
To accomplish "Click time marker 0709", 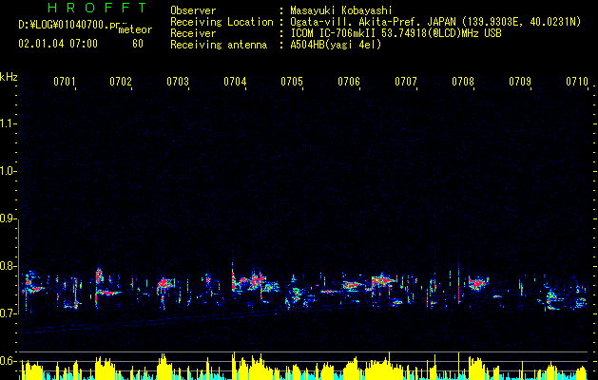I will [520, 82].
